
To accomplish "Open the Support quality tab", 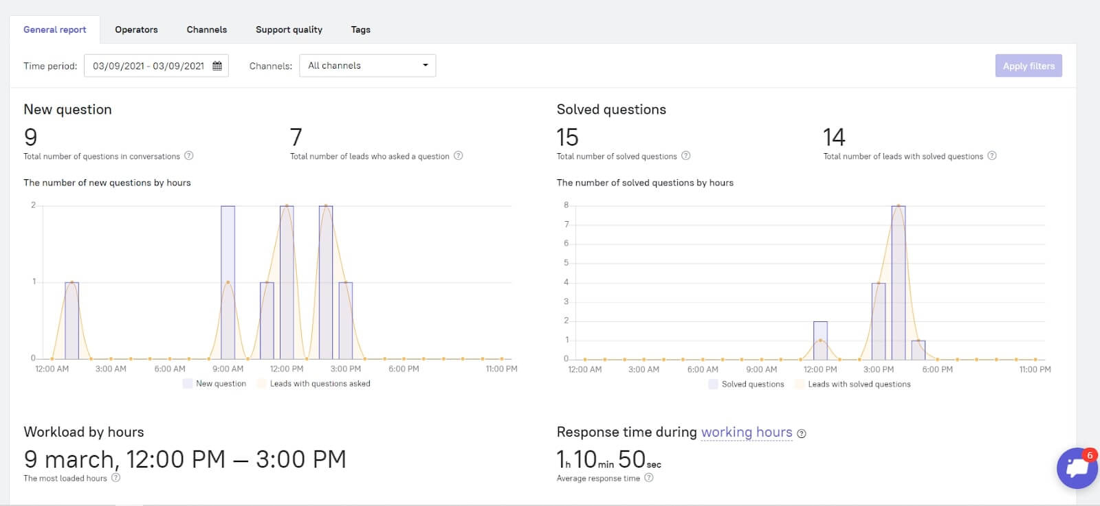I will 289,30.
